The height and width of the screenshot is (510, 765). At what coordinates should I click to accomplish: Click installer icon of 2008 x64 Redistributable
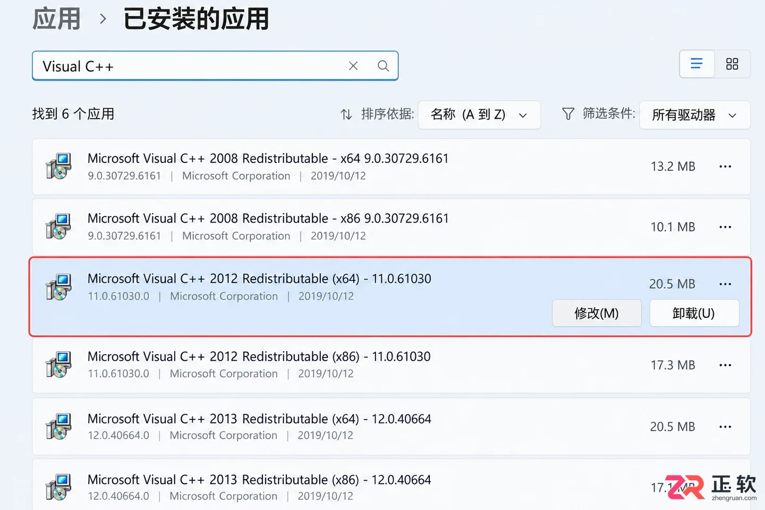coord(58,166)
